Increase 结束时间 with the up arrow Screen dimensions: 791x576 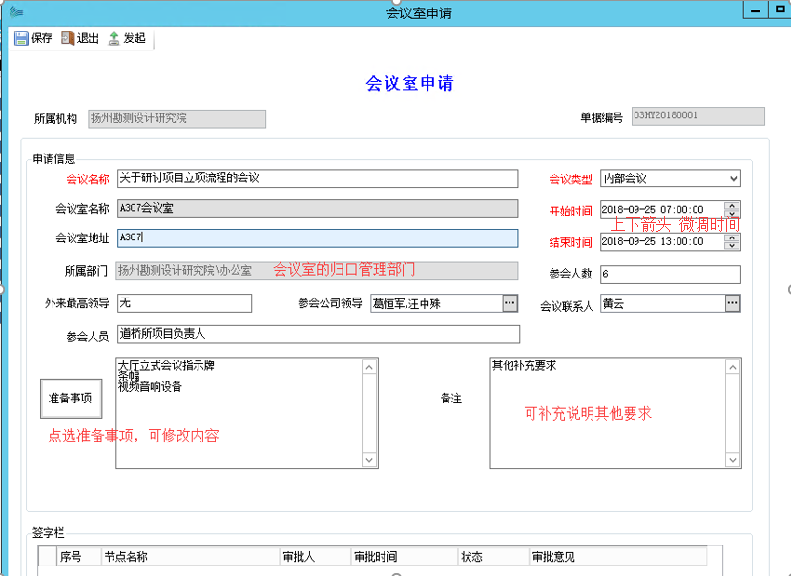732,237
